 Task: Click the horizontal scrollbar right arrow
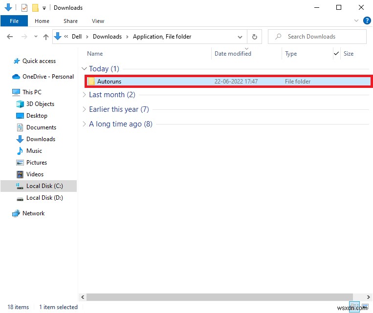click(x=368, y=297)
